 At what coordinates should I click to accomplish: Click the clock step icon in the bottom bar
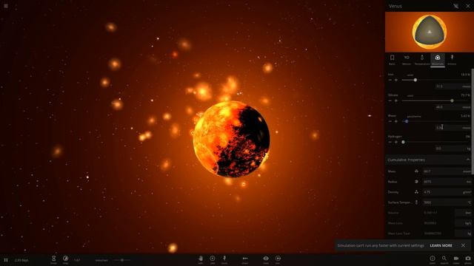(x=66, y=259)
